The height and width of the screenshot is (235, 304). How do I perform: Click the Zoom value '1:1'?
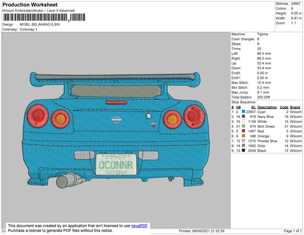[x=293, y=23]
